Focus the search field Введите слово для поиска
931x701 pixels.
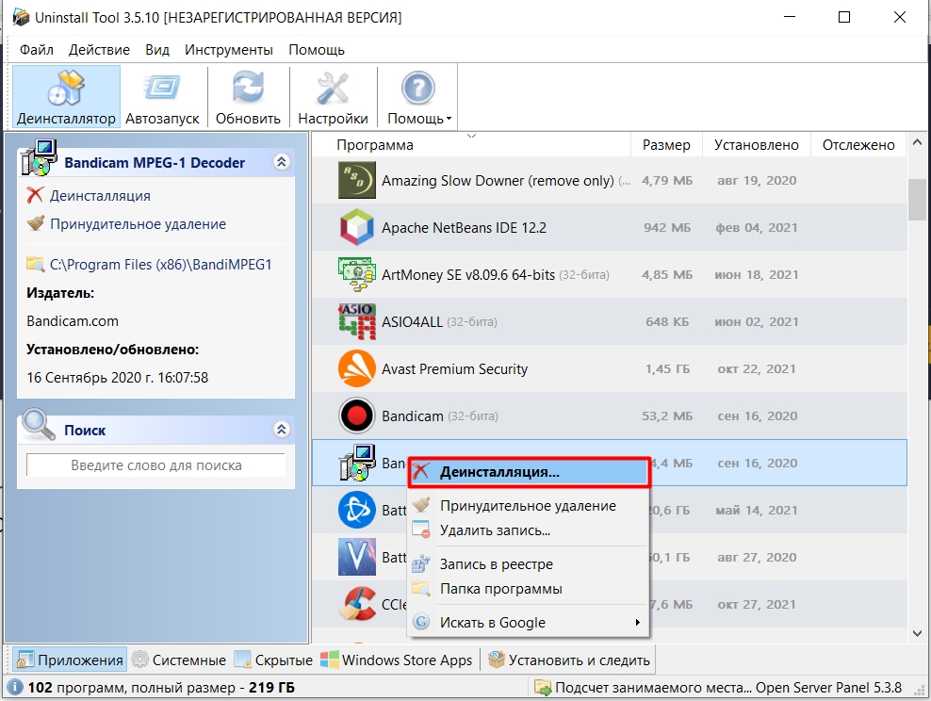pyautogui.click(x=156, y=465)
